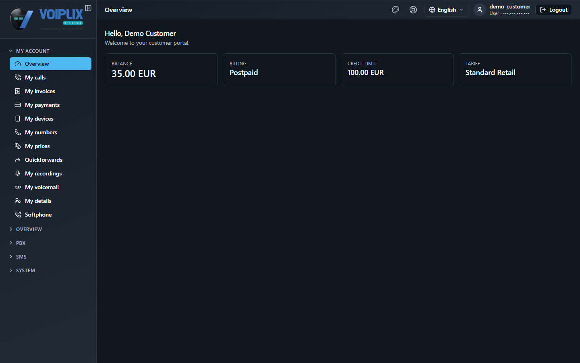The width and height of the screenshot is (580, 363).
Task: Click the Postpaid billing value
Action: click(244, 73)
